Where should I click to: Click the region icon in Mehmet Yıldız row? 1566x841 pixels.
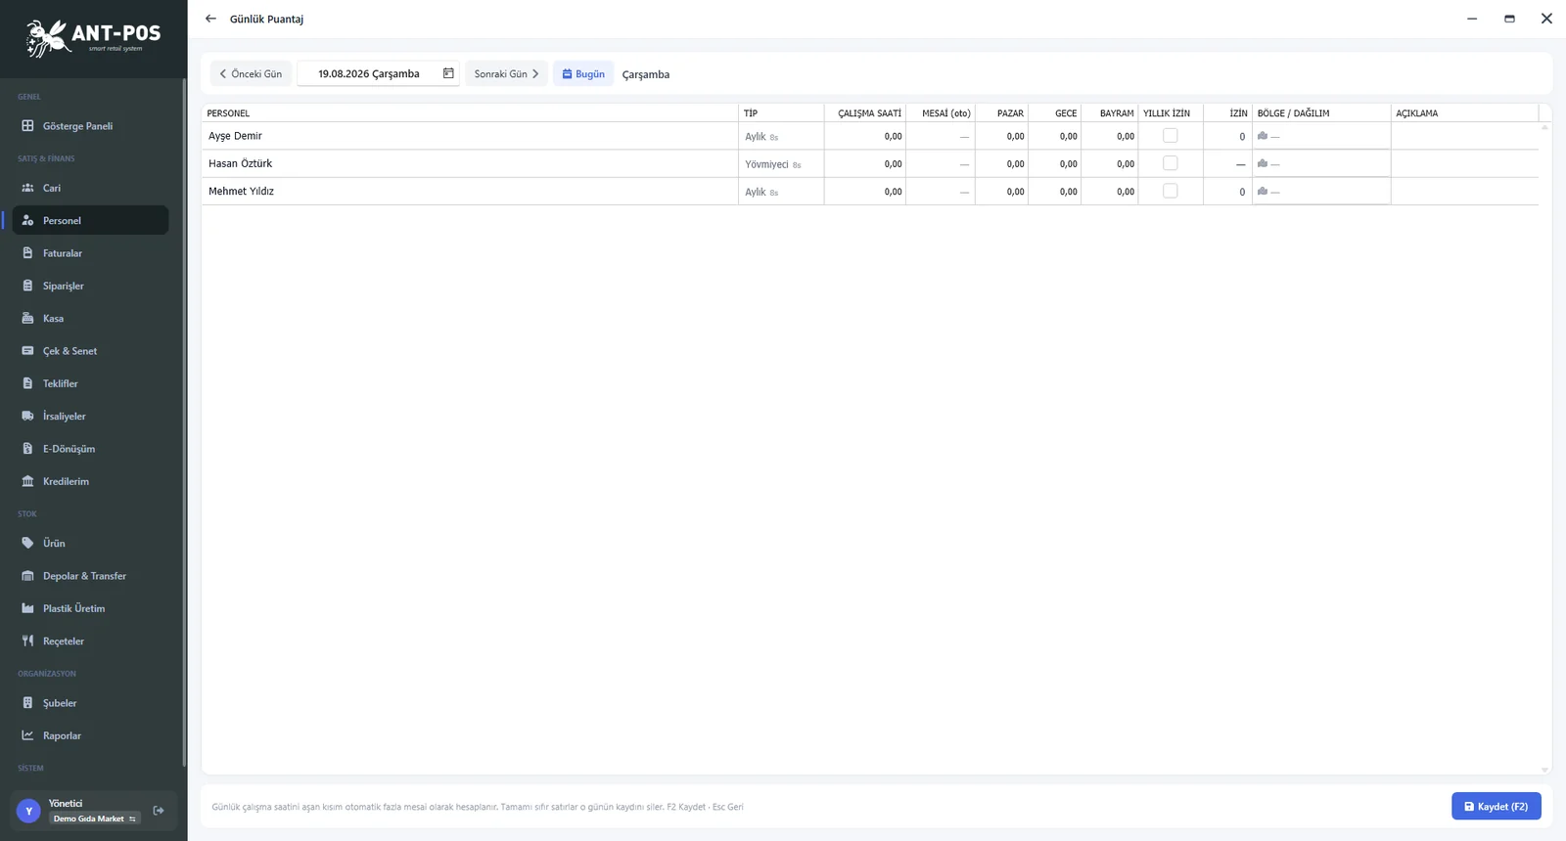click(1263, 191)
